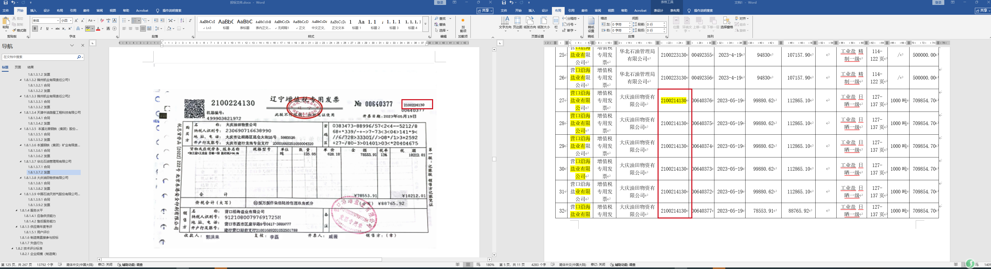Open 稿纸设置 manuscript paper settings
Image resolution: width=991 pixels, height=269 pixels.
click(x=591, y=25)
